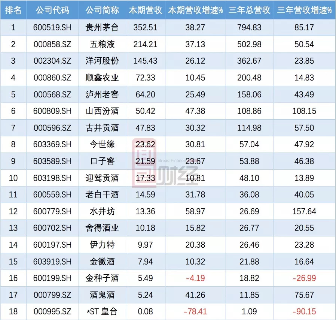Click the company name 顺鑫农业

(102, 78)
